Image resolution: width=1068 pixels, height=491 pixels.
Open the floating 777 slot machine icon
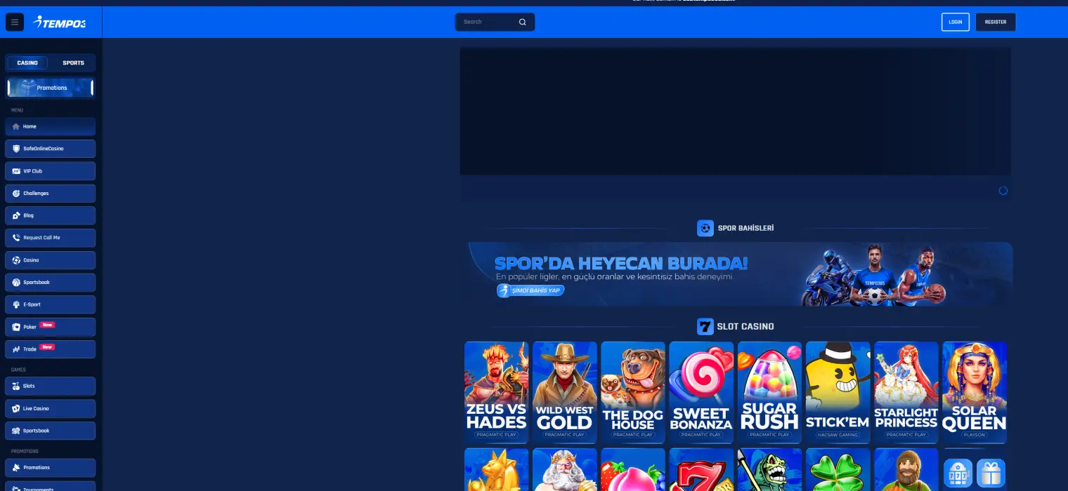tap(958, 473)
